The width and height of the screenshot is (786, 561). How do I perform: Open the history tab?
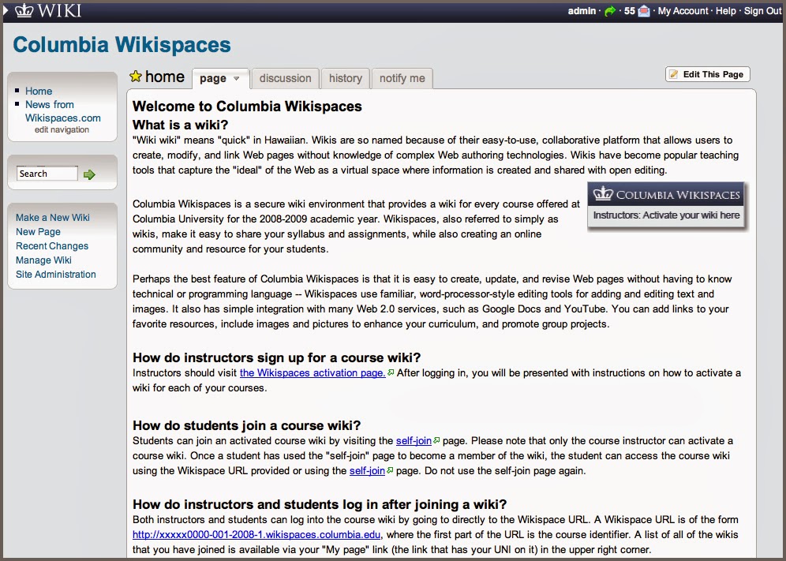[x=345, y=78]
